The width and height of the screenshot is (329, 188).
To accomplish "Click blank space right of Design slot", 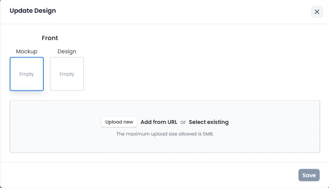I will tap(194, 73).
